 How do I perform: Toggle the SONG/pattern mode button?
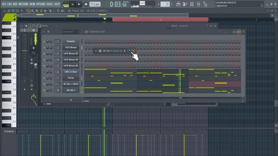(x=66, y=4)
